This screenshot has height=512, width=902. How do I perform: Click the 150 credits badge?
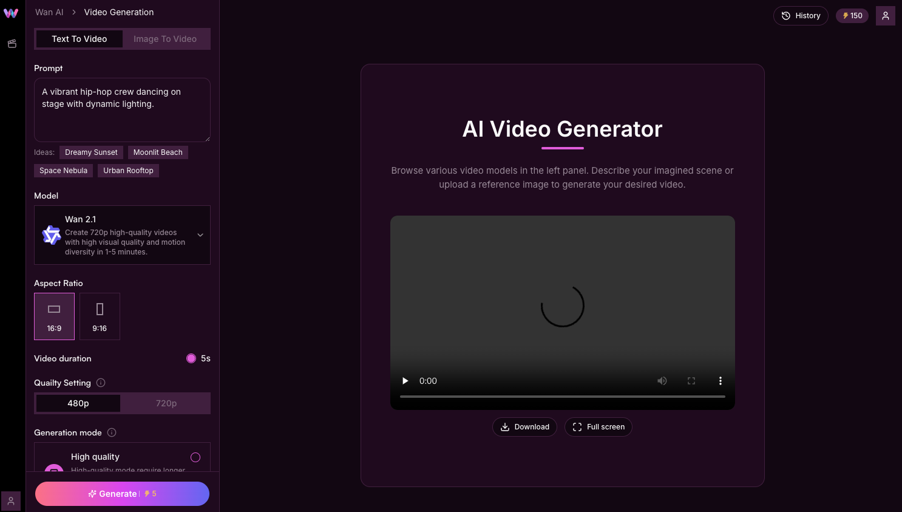(x=852, y=16)
